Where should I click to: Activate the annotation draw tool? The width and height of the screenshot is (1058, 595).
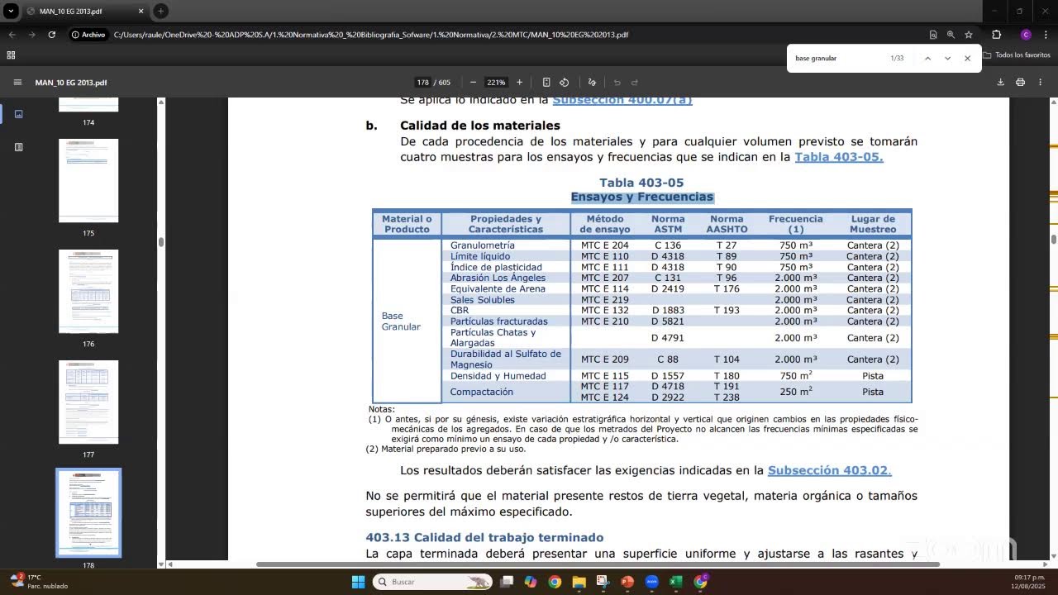coord(592,83)
